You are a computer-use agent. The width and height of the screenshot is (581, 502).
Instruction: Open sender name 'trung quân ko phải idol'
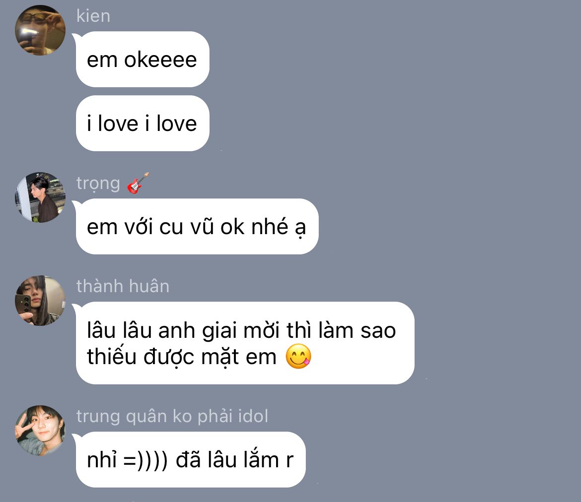pos(172,417)
